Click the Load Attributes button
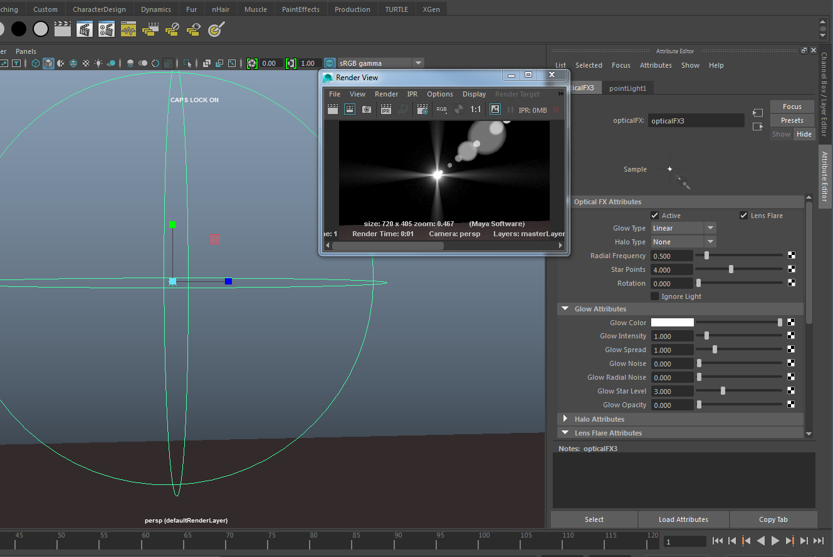The width and height of the screenshot is (833, 557). tap(683, 519)
